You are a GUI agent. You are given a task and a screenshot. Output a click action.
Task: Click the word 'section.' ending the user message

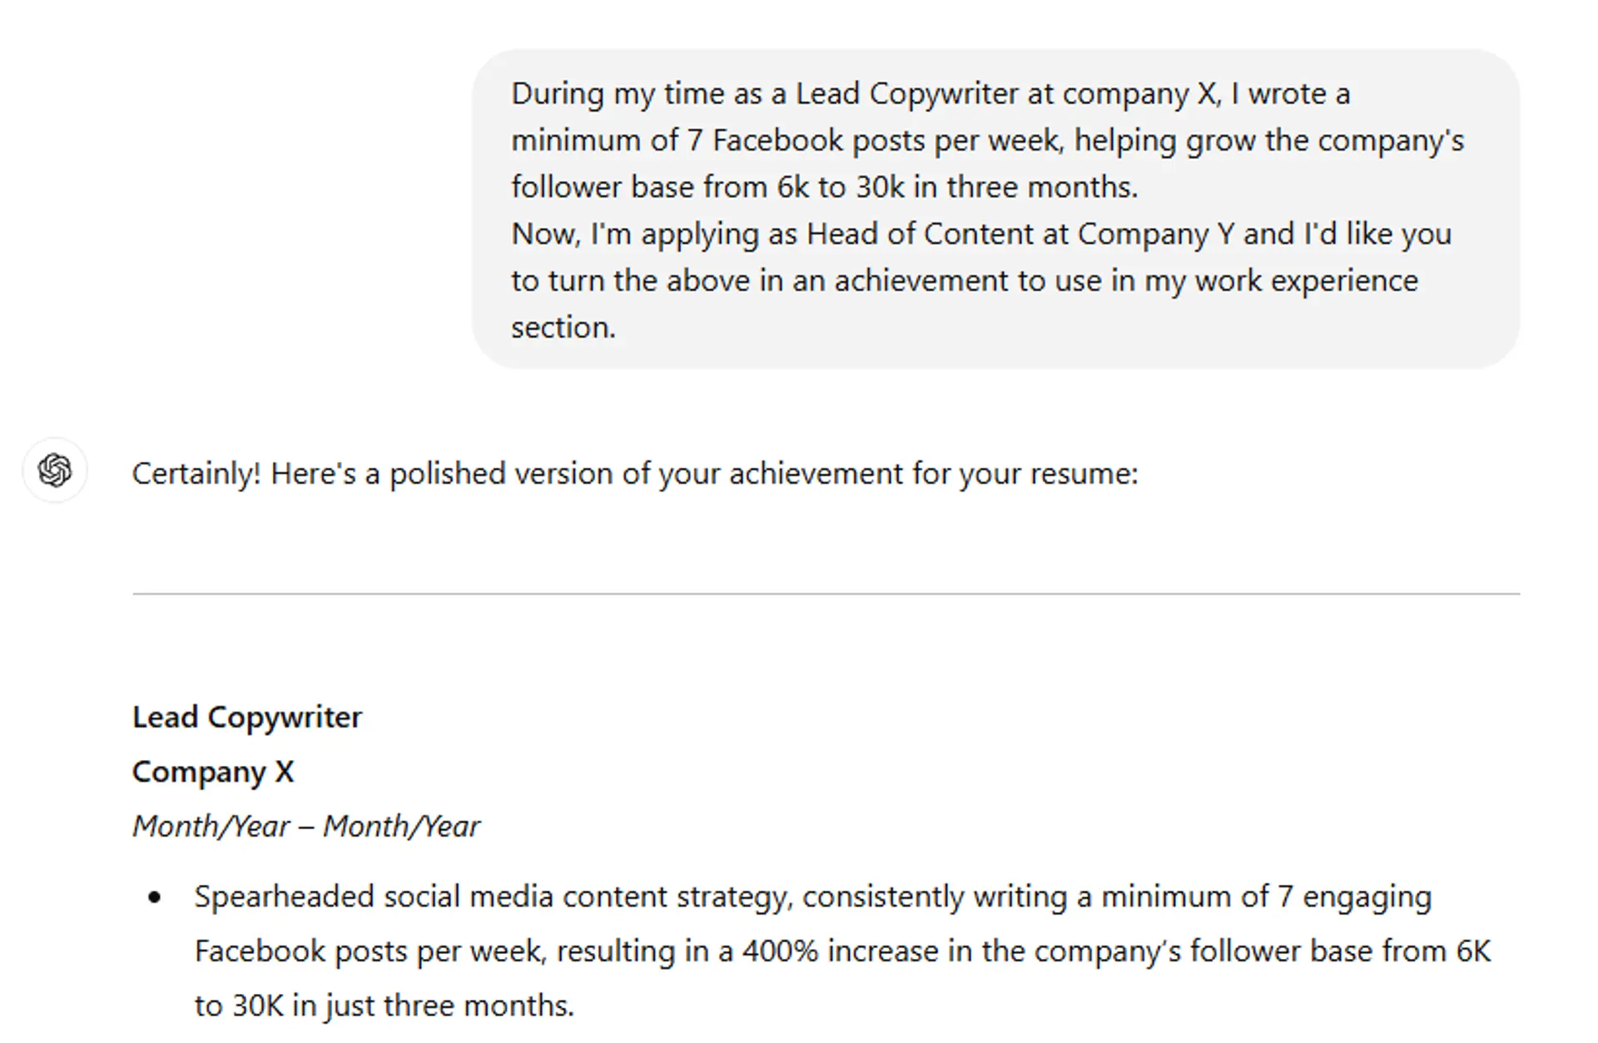(563, 328)
